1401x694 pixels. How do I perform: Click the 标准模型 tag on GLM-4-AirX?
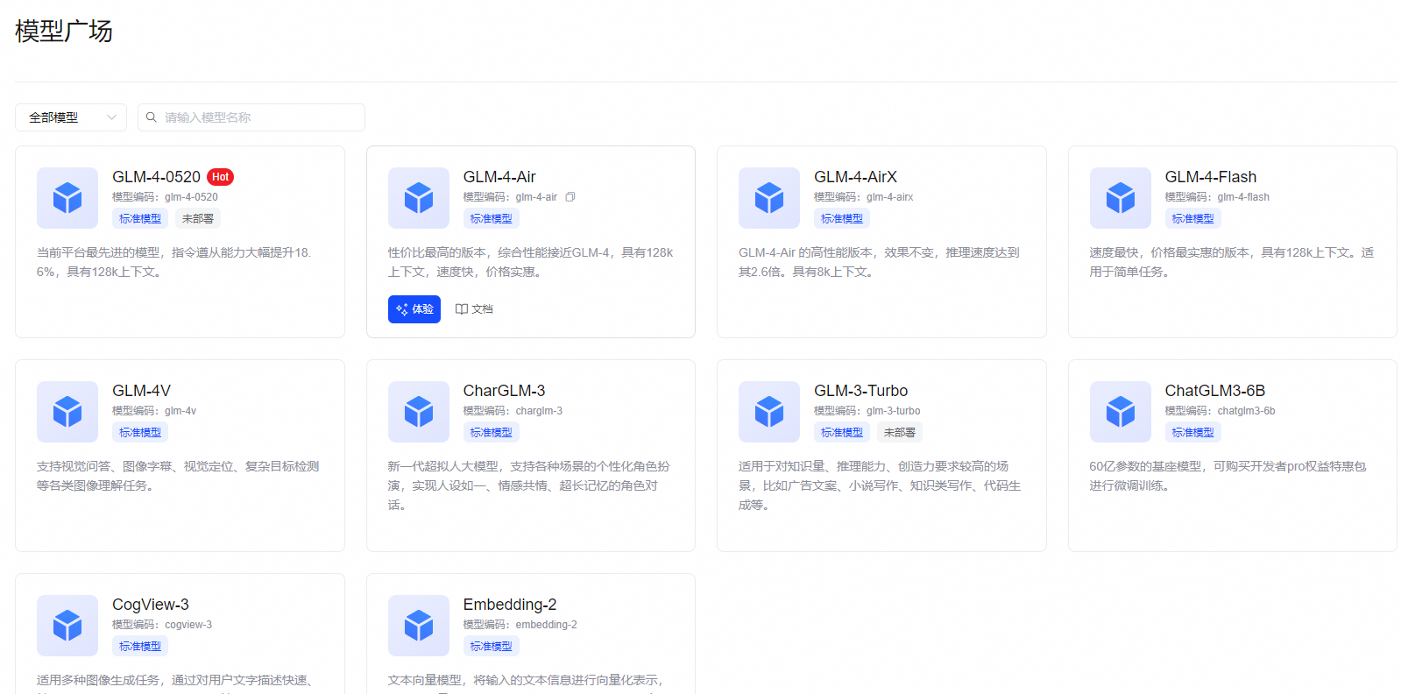(x=842, y=219)
